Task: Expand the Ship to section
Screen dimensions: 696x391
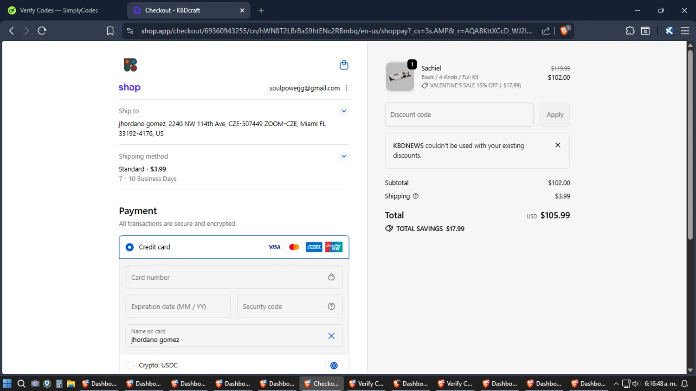Action: click(343, 111)
